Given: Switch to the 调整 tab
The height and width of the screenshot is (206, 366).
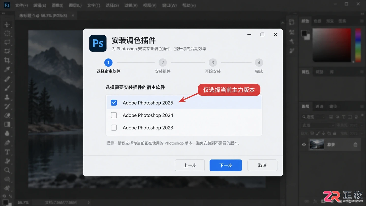Looking at the screenshot, I should [x=319, y=72].
